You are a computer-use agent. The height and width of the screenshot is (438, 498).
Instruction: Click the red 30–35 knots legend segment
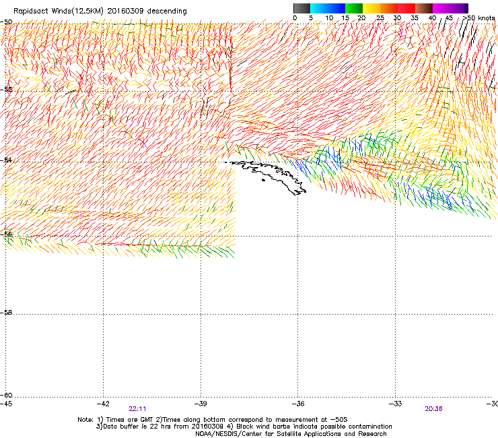(406, 8)
